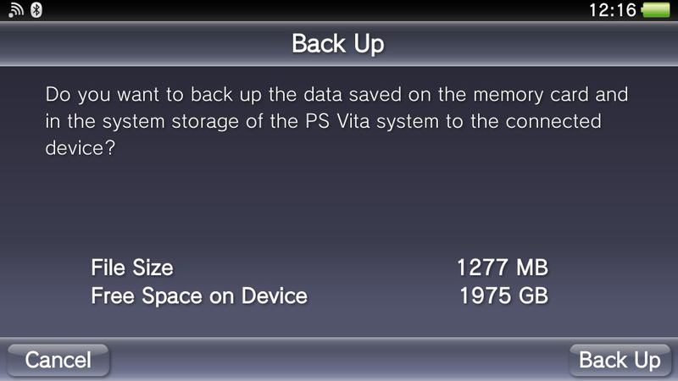
Task: Tap the backup confirmation question text
Action: (336, 121)
